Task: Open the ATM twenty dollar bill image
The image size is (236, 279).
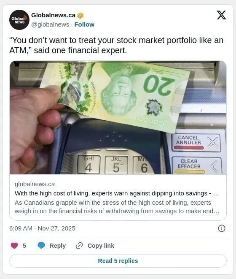Action: click(x=118, y=117)
